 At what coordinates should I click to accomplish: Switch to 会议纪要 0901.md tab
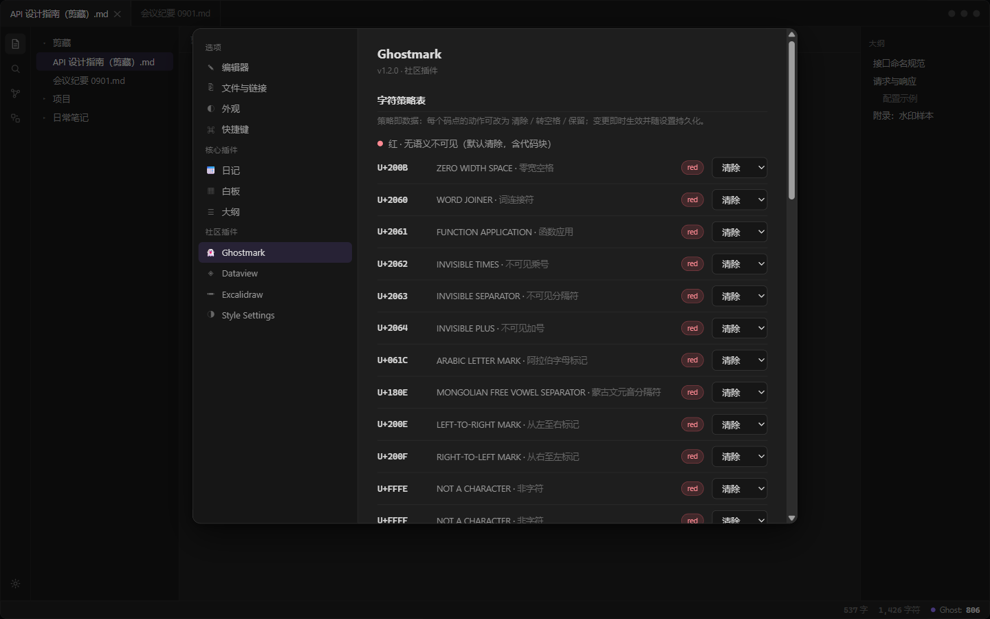pyautogui.click(x=175, y=14)
